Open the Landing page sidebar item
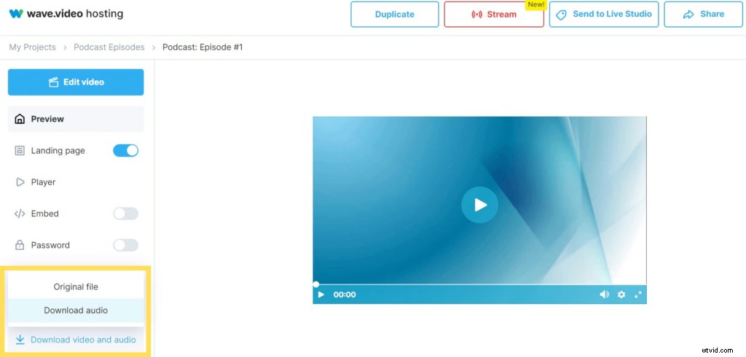This screenshot has width=746, height=357. tap(58, 150)
